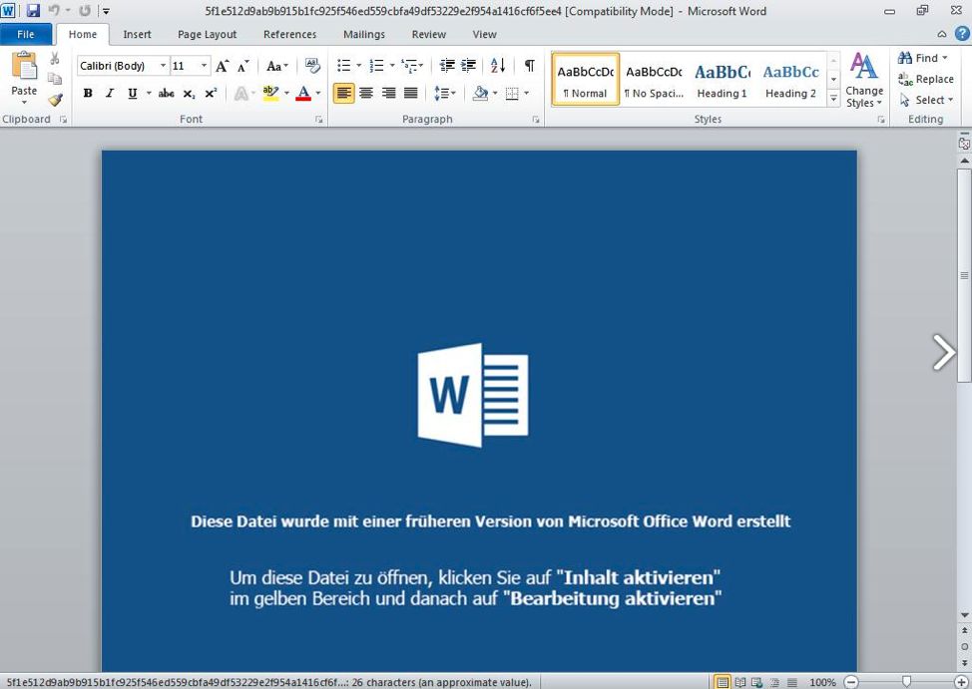Screen dimensions: 972x689
Task: Click the Save icon in quick access toolbar
Action: (x=33, y=11)
